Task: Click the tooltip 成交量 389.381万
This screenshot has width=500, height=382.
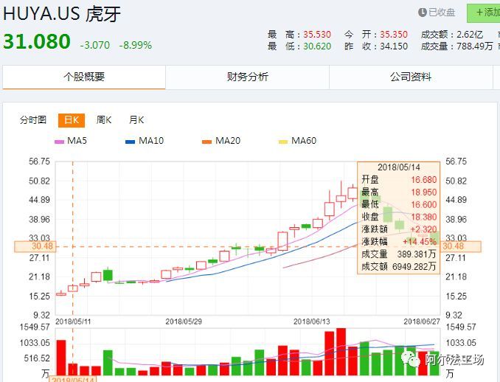Action: point(417,254)
